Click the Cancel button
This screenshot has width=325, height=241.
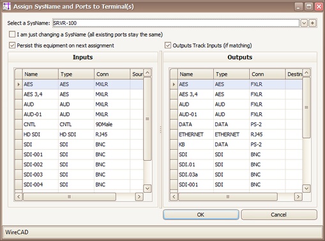tap(279, 215)
